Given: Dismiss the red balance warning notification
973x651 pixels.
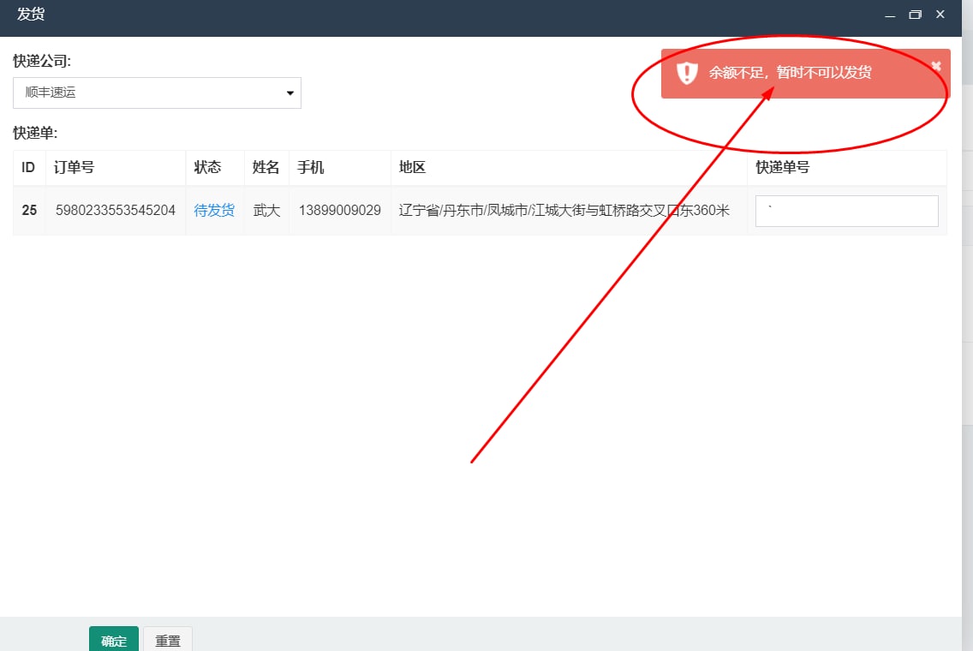Looking at the screenshot, I should click(x=935, y=66).
